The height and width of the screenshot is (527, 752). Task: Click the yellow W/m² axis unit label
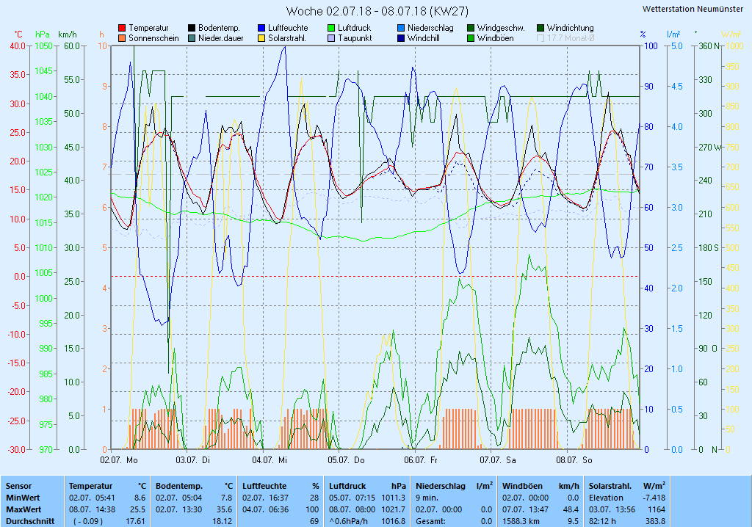tap(731, 34)
